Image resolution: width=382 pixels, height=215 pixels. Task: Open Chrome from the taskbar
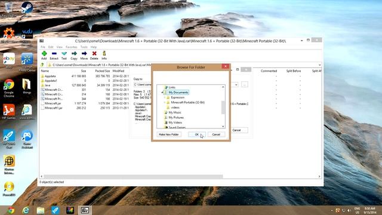(x=11, y=210)
